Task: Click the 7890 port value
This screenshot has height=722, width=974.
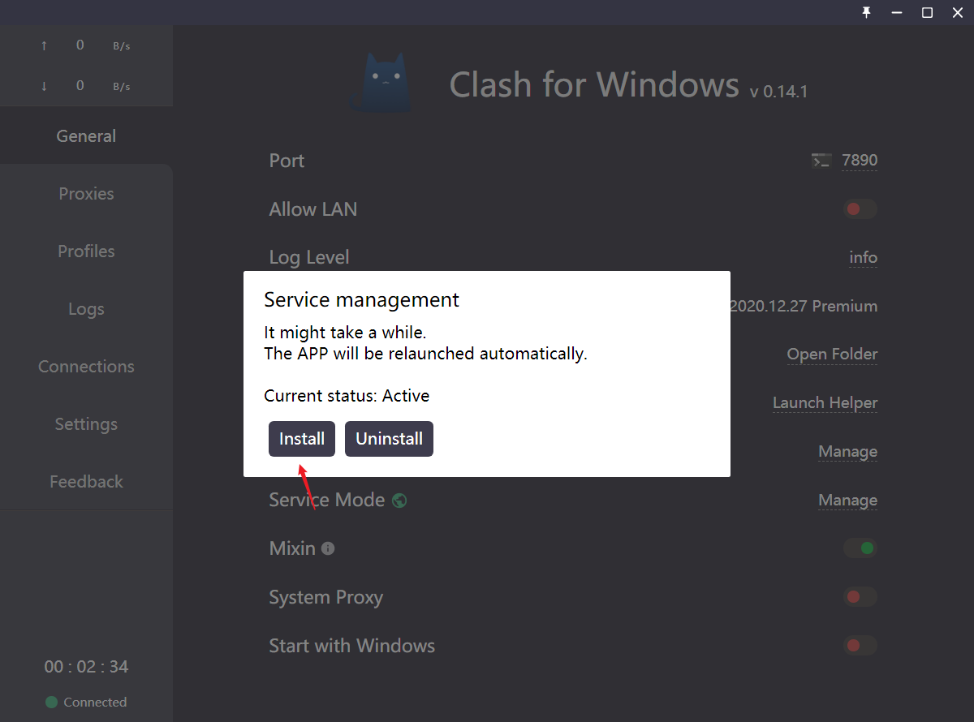Action: coord(860,161)
